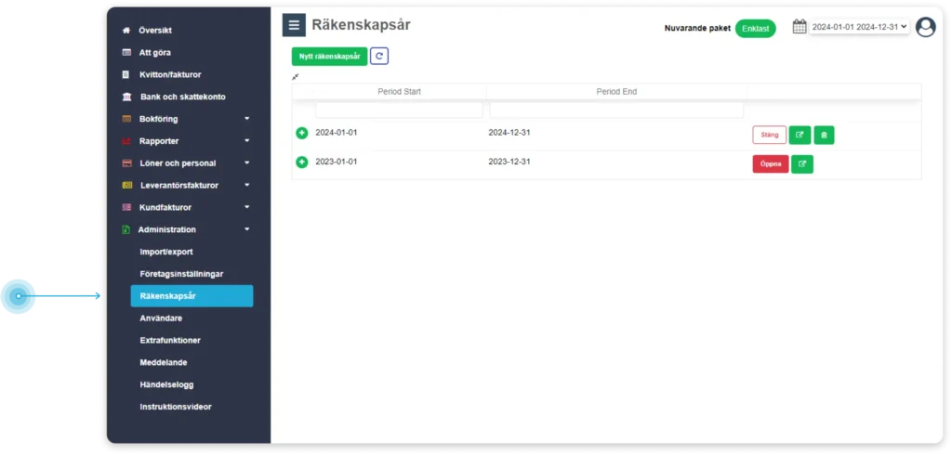The width and height of the screenshot is (952, 455).
Task: Expand the Löner och personal arrow
Action: click(246, 163)
